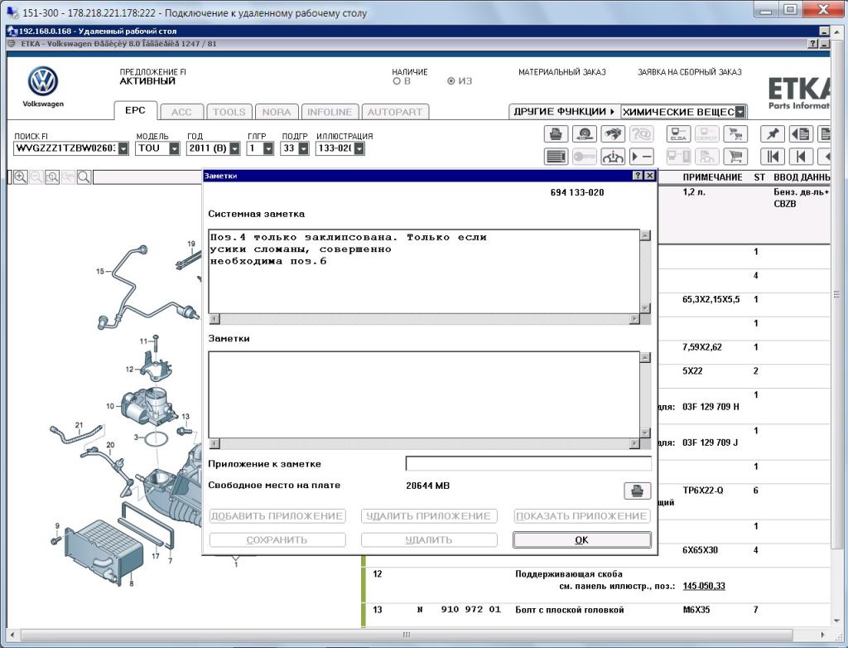The height and width of the screenshot is (648, 848).
Task: Click the УДАЛИТЬ button
Action: tap(429, 539)
